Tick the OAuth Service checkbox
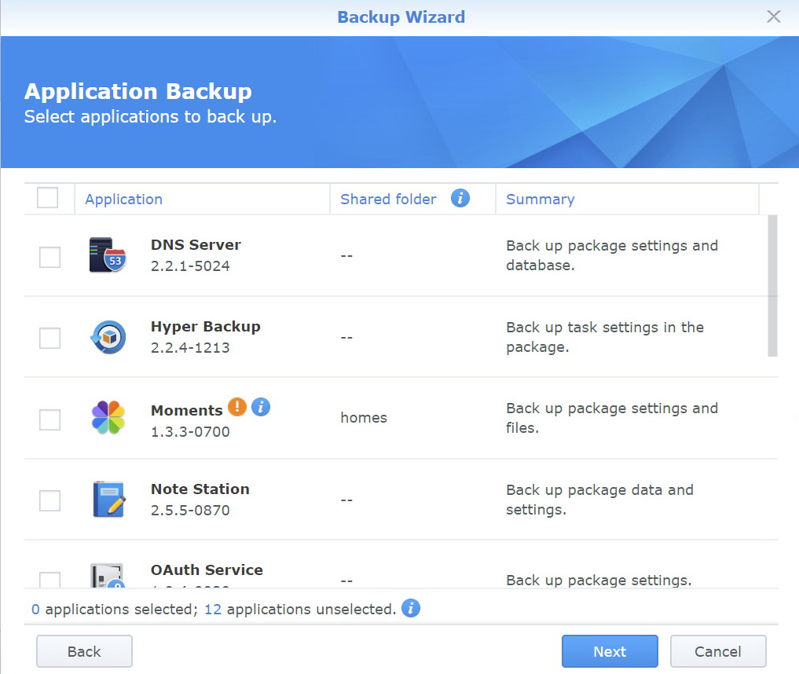This screenshot has height=674, width=799. [x=50, y=580]
